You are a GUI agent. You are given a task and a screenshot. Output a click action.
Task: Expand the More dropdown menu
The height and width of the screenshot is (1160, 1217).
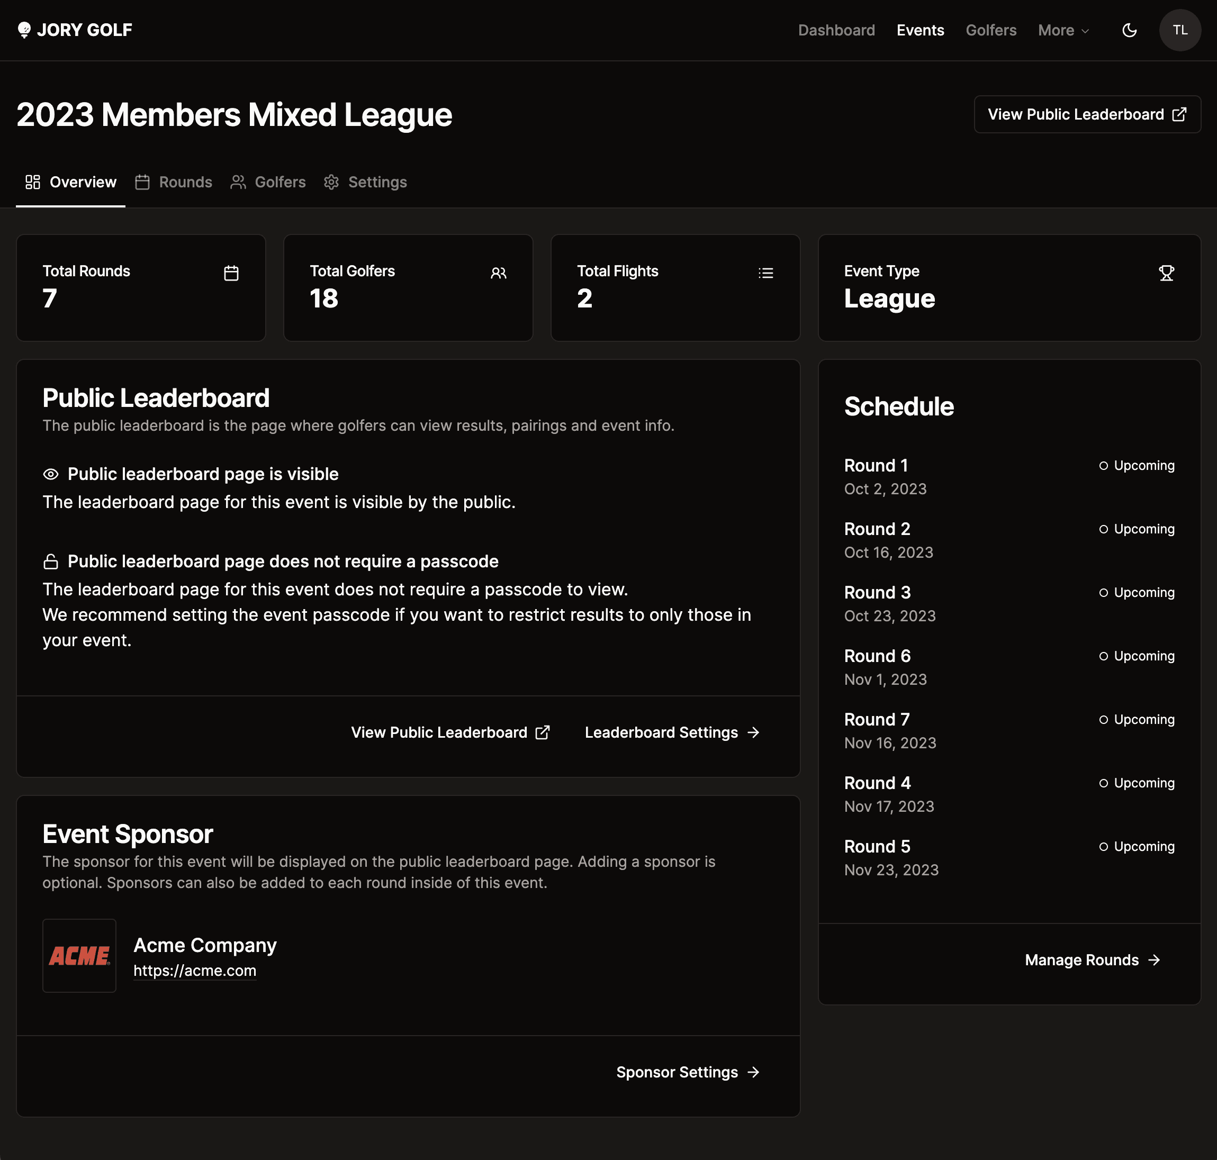pyautogui.click(x=1063, y=30)
